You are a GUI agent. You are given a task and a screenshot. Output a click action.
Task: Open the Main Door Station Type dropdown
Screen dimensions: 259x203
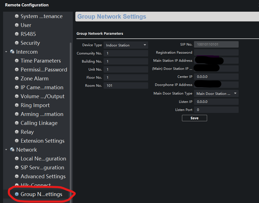[x=216, y=94]
